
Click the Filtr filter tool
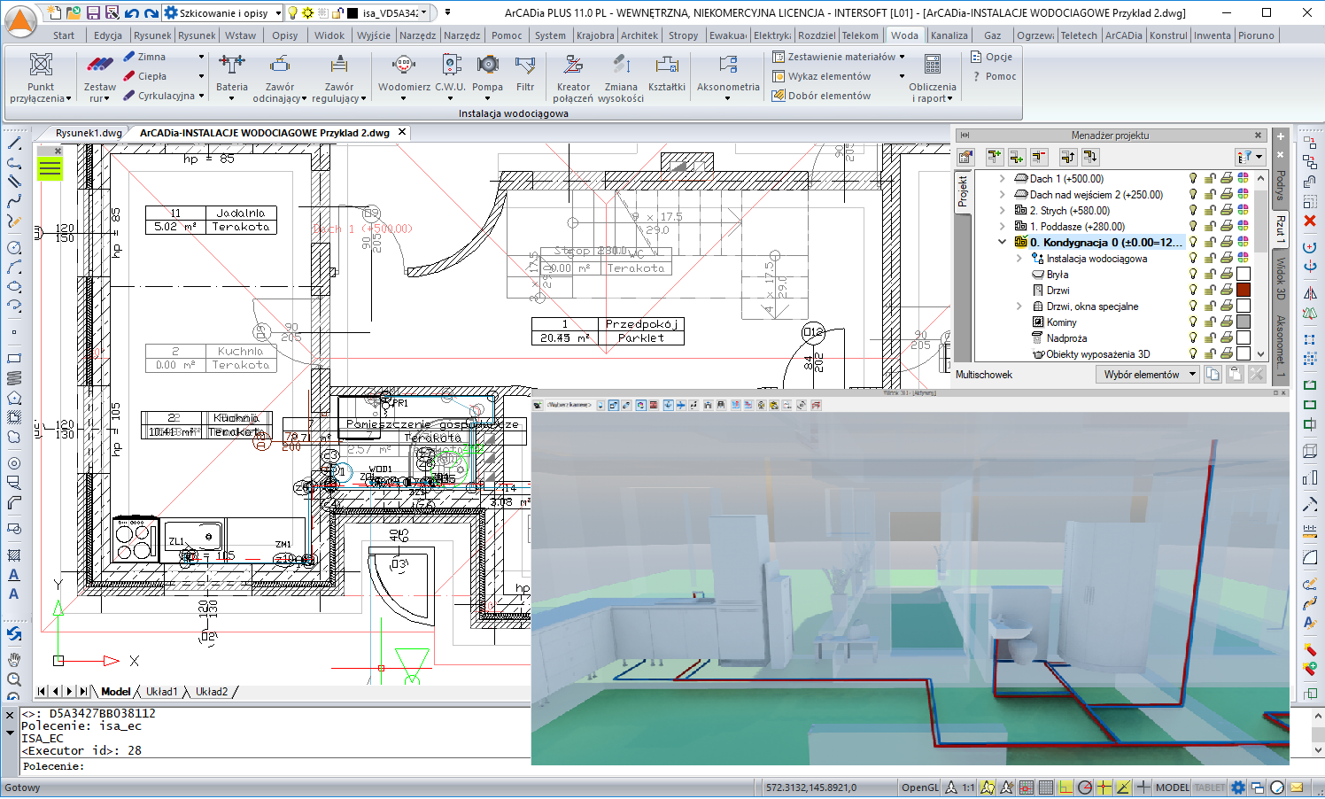(x=525, y=66)
